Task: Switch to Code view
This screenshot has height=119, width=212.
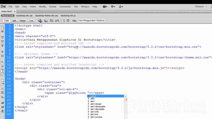Action: click(x=6, y=20)
